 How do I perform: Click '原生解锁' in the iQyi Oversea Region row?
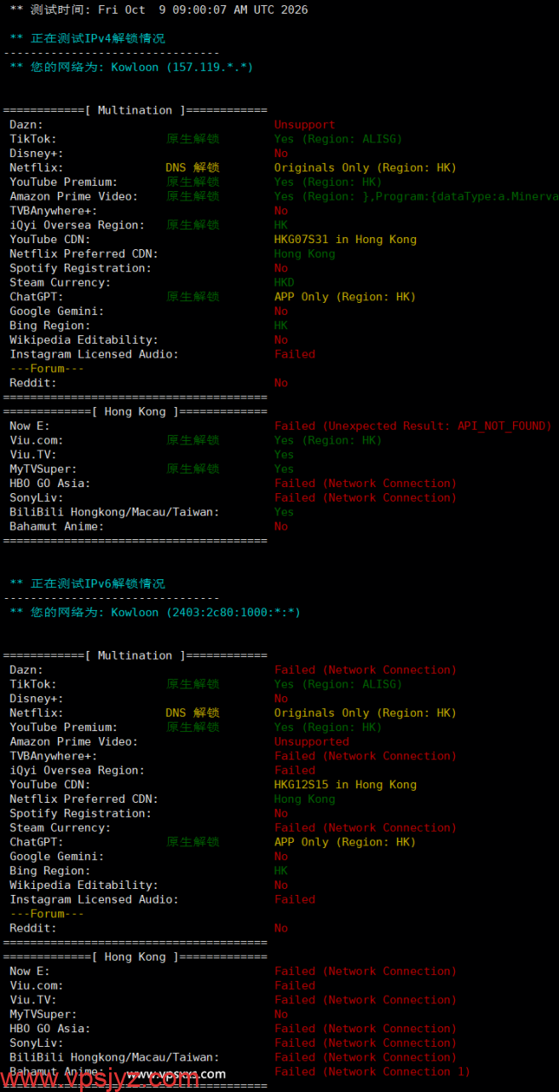(193, 225)
